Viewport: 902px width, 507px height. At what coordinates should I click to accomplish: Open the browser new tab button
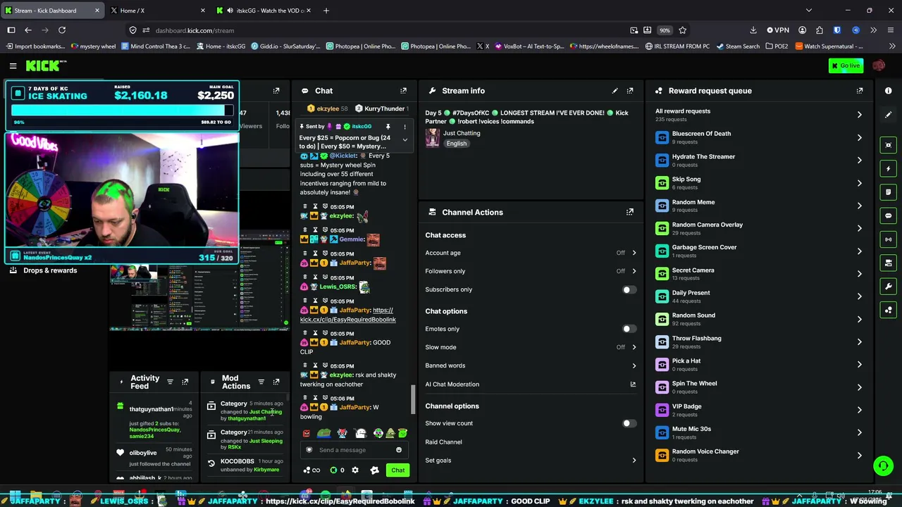(x=326, y=11)
